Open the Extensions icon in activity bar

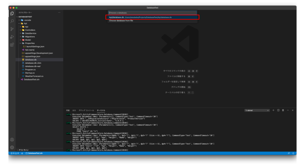(x=12, y=45)
